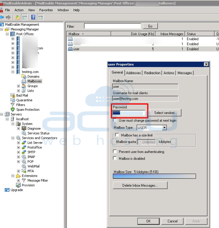
Task: Click the Go filter button
Action: (x=150, y=26)
